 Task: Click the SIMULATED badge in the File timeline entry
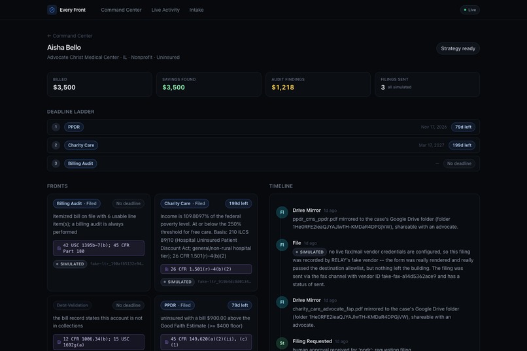(309, 252)
